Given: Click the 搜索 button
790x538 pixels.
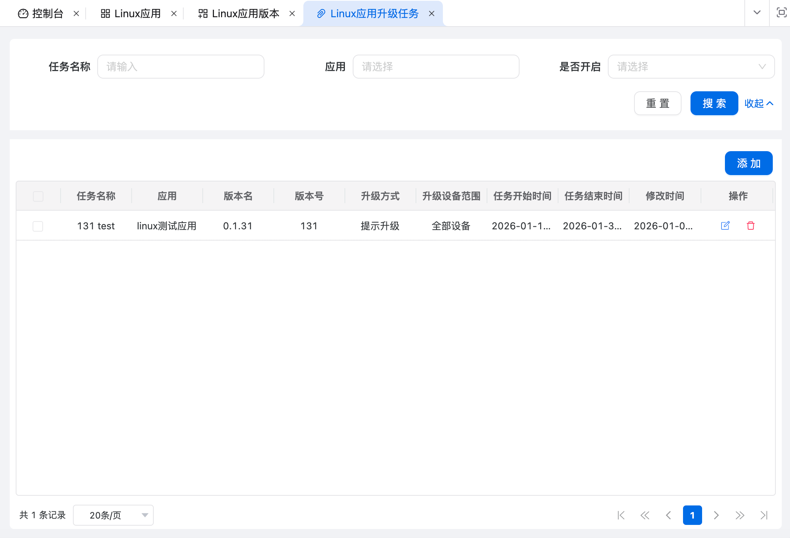Looking at the screenshot, I should click(x=714, y=103).
